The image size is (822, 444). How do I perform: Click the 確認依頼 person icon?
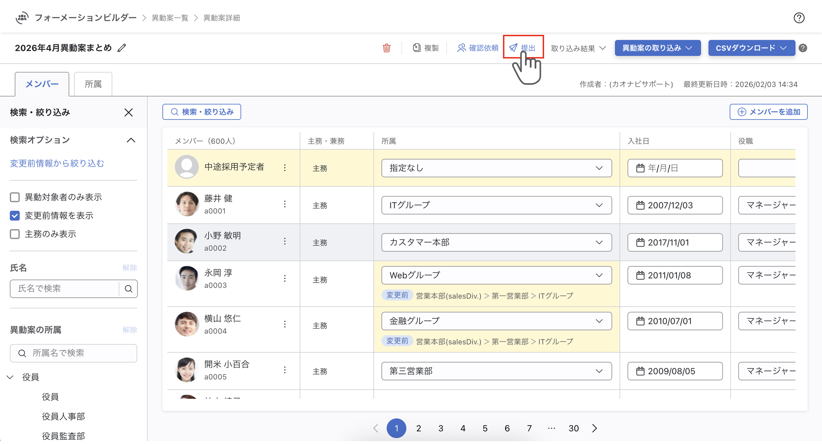pyautogui.click(x=461, y=48)
